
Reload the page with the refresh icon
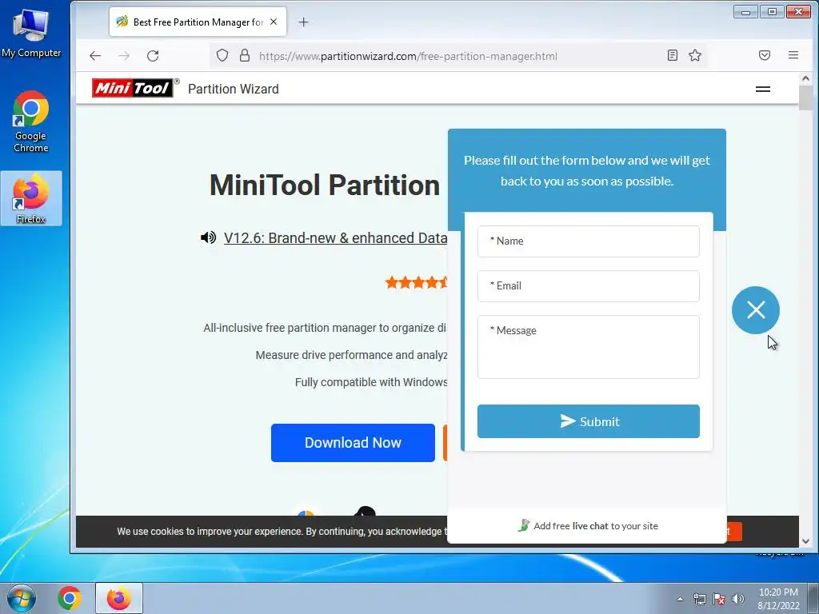(153, 56)
